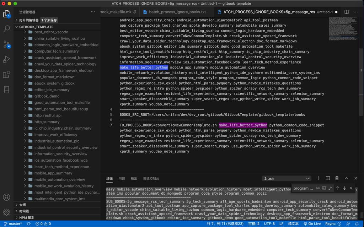The image size is (364, 227).
Task: Open the Explorer view in activity bar
Action: [x=6, y=14]
